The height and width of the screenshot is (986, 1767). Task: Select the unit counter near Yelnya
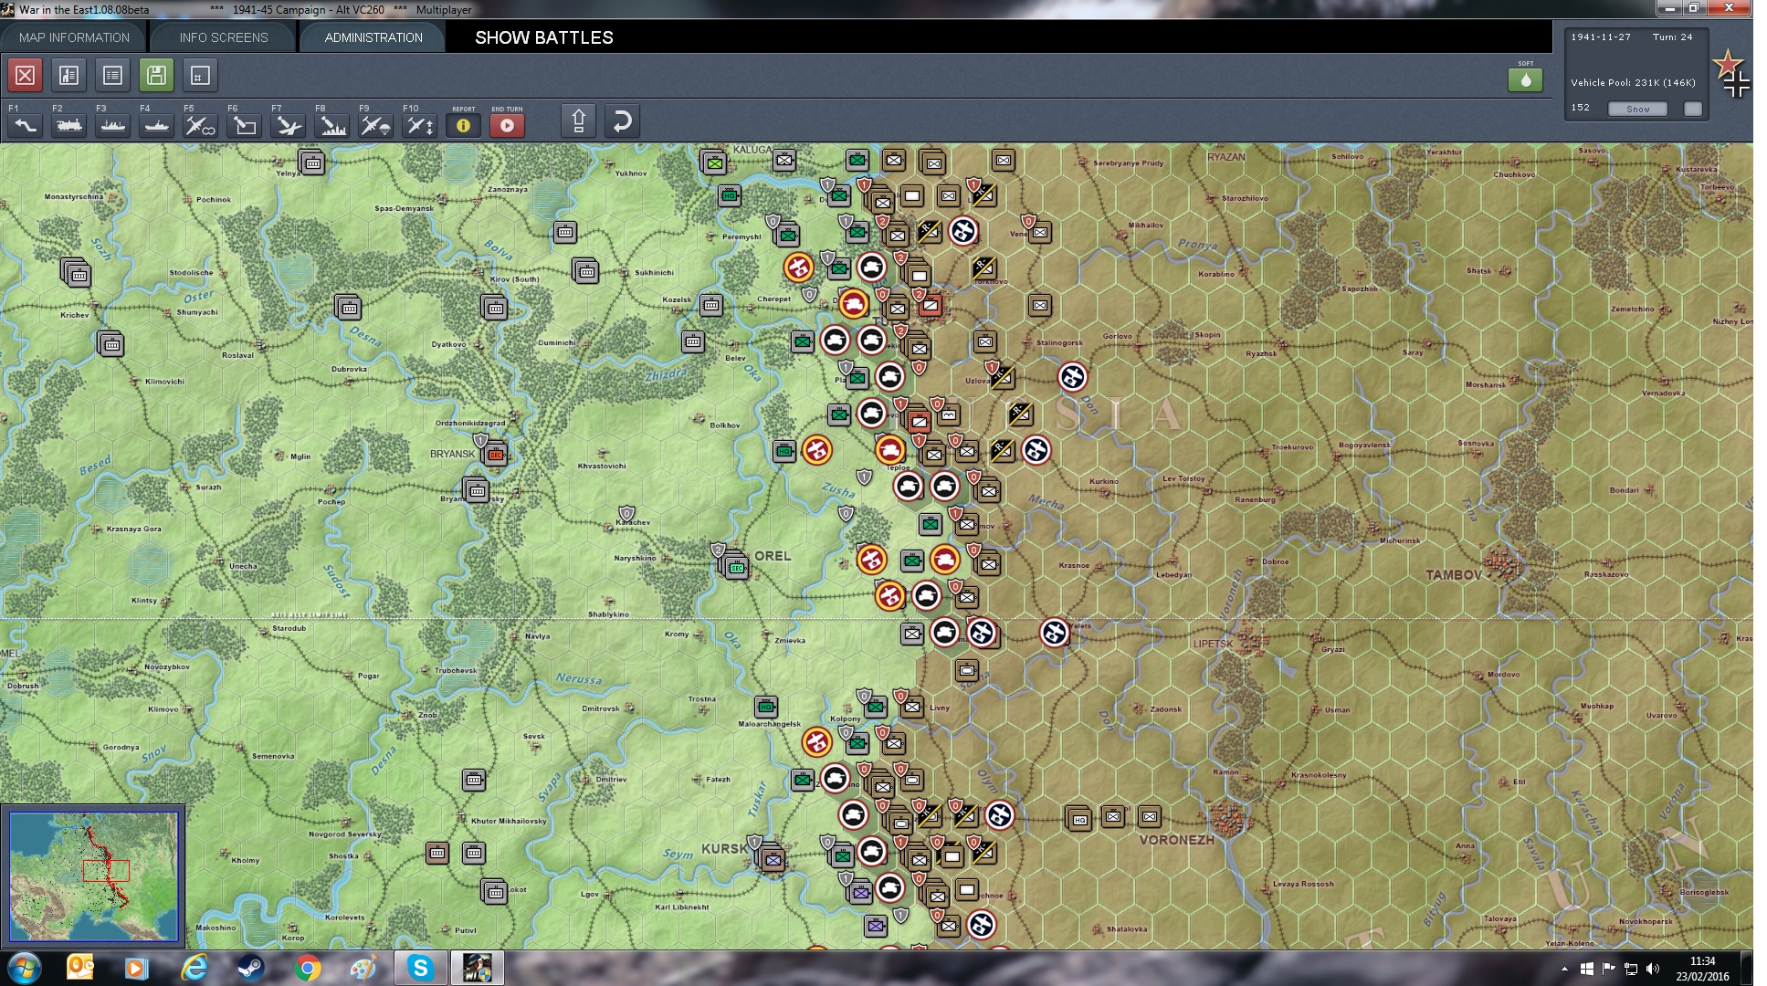(312, 163)
